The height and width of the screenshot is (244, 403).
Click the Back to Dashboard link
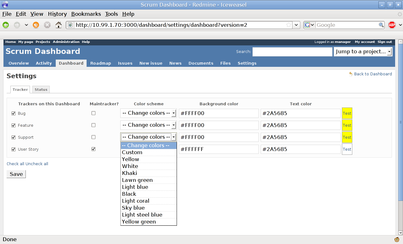tap(373, 74)
